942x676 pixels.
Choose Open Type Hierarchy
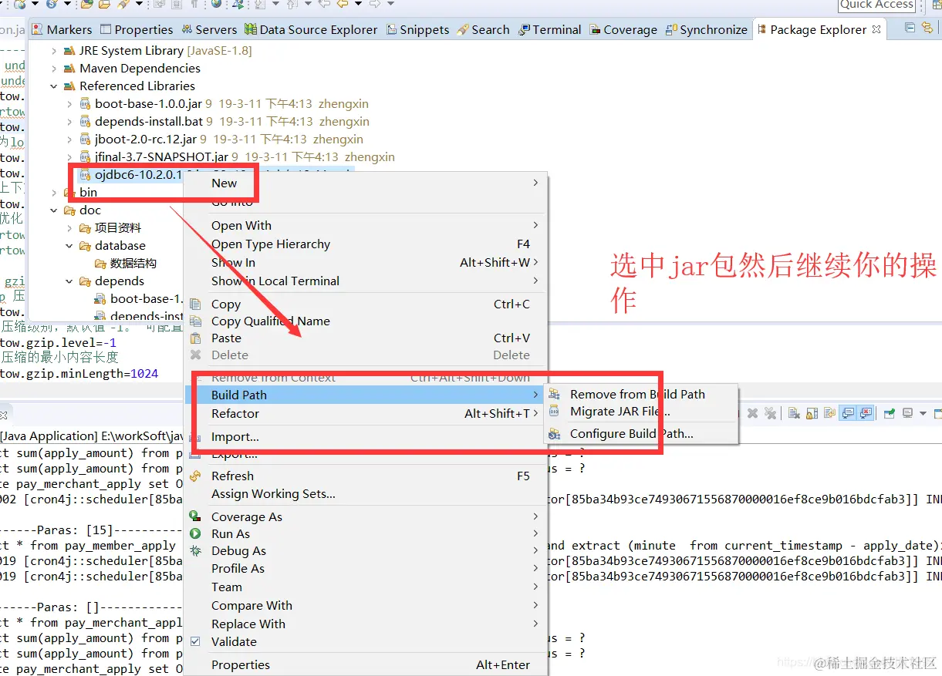(x=366, y=244)
